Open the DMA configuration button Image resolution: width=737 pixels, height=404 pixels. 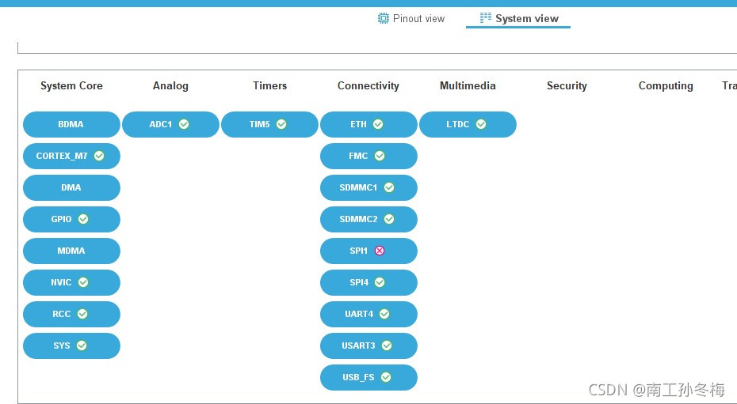(x=71, y=187)
